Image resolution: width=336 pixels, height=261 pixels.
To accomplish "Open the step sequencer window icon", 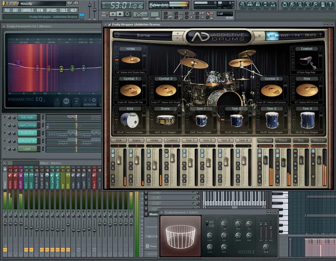I will click(x=250, y=4).
